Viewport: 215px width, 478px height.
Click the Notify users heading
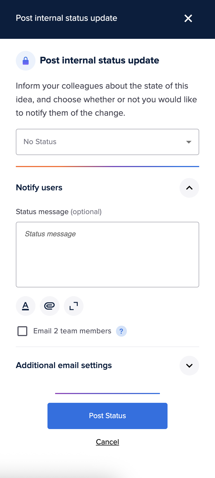[39, 188]
